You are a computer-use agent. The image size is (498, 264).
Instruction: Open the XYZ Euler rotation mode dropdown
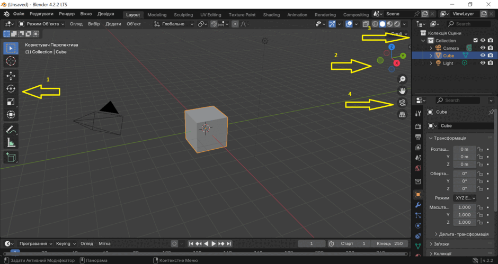pyautogui.click(x=465, y=198)
